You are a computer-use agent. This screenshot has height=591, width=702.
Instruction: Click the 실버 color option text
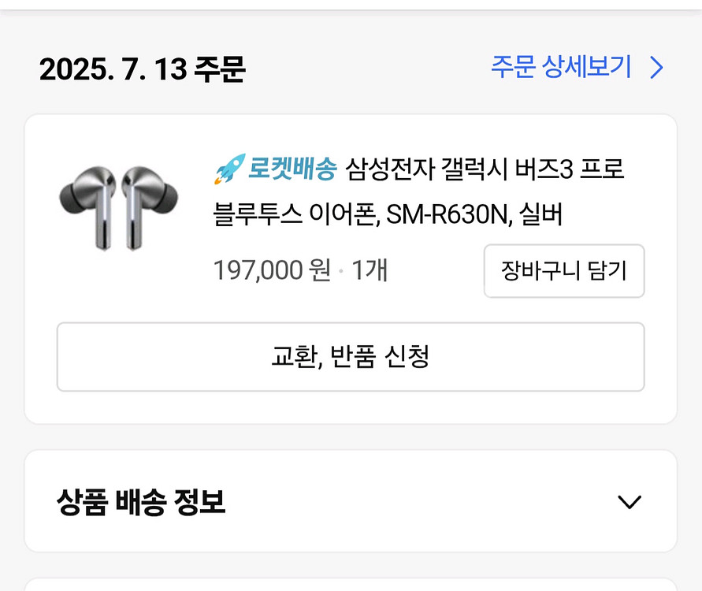[540, 214]
